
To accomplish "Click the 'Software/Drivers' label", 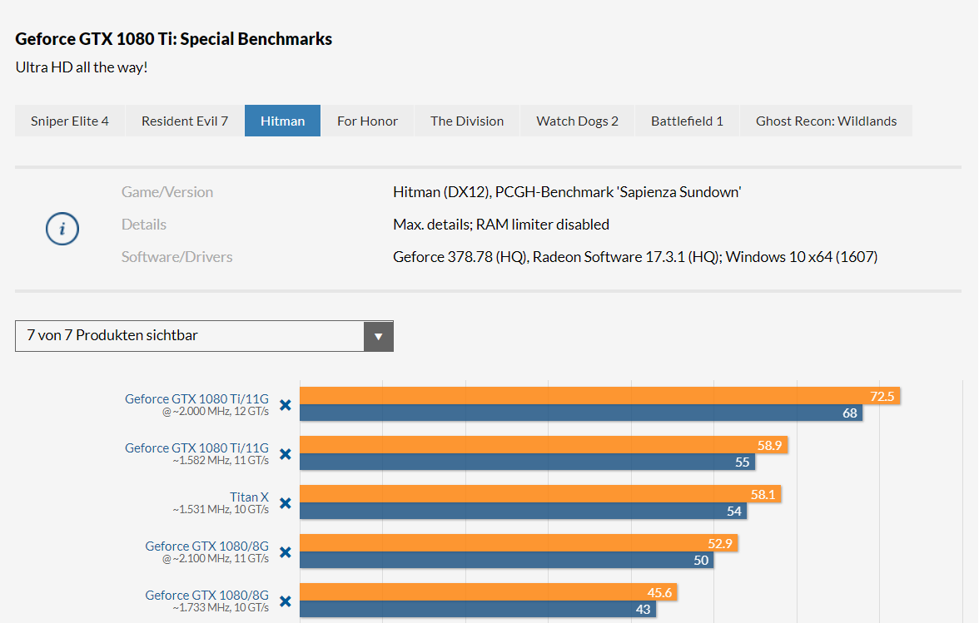I will [x=176, y=257].
